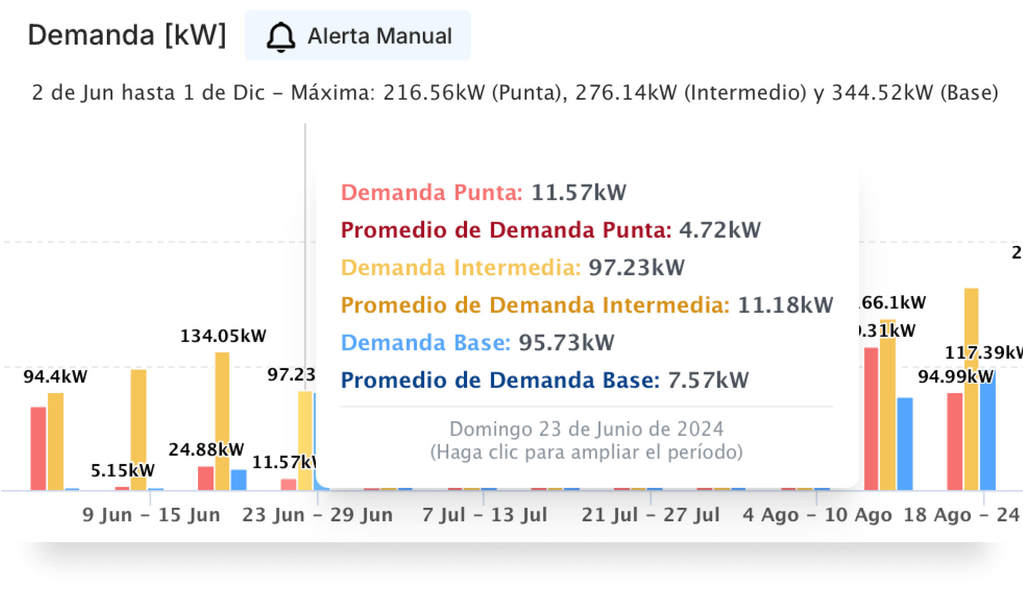Click "Haga clic para ampliar el período" hint

[586, 452]
